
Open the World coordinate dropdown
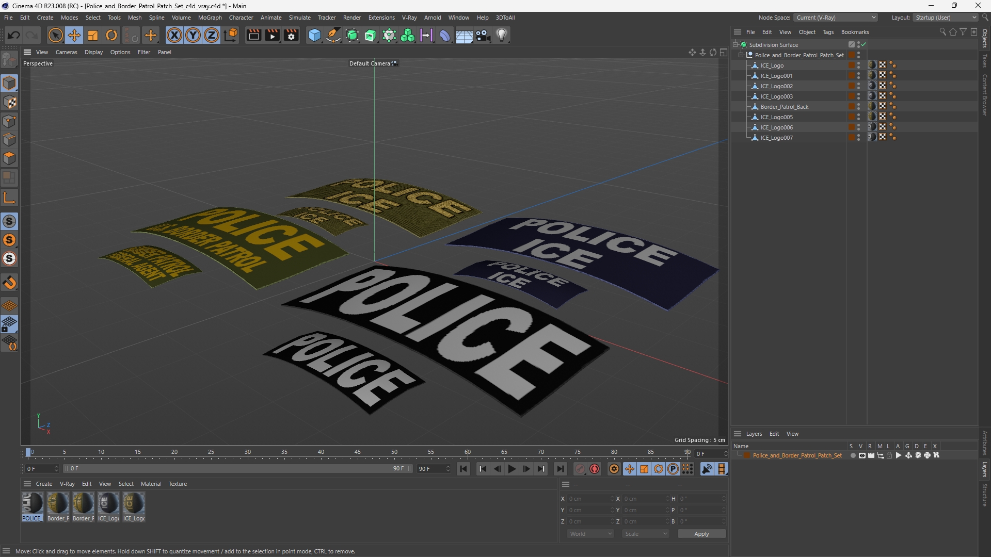tap(590, 534)
